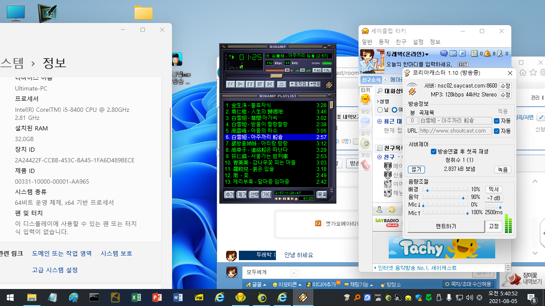
Task: Select 남 gender radio button
Action: pos(380,110)
